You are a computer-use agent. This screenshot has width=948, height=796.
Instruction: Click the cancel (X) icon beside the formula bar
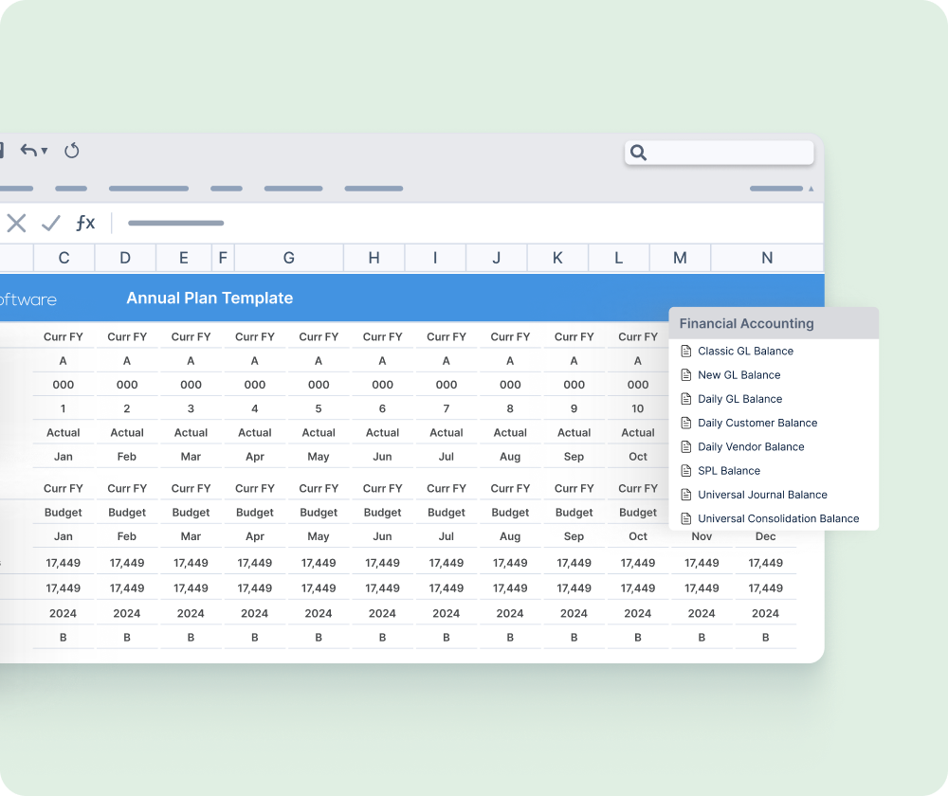click(16, 222)
